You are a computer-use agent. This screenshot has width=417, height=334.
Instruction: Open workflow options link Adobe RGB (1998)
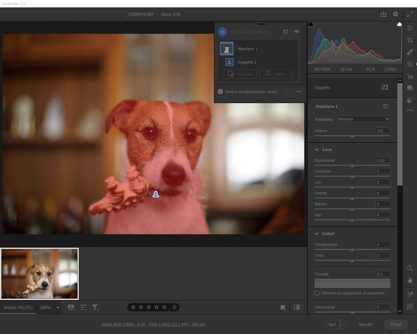click(x=153, y=324)
